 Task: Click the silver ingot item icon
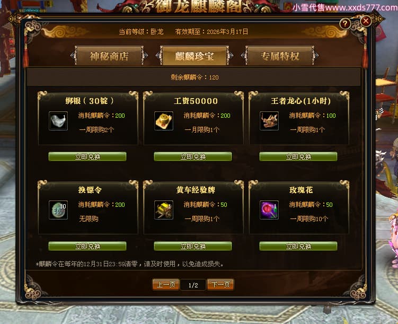(x=58, y=121)
